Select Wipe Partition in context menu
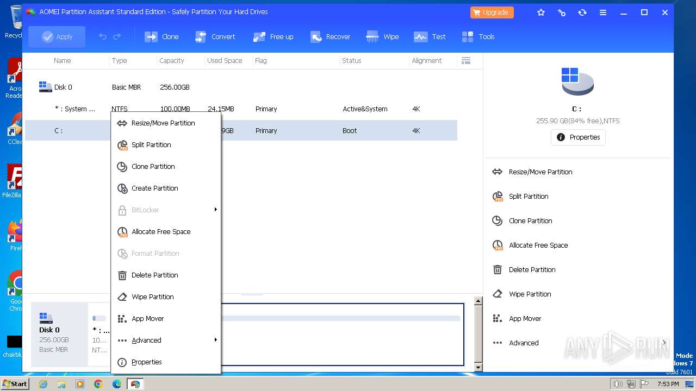 coord(166,297)
